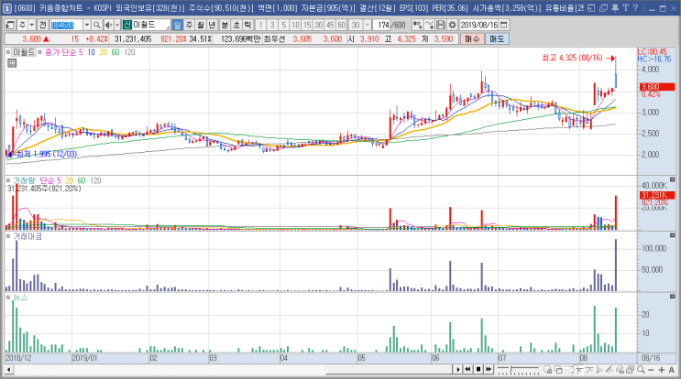Click the 매수 buy button
This screenshot has height=379, width=681.
click(x=472, y=39)
